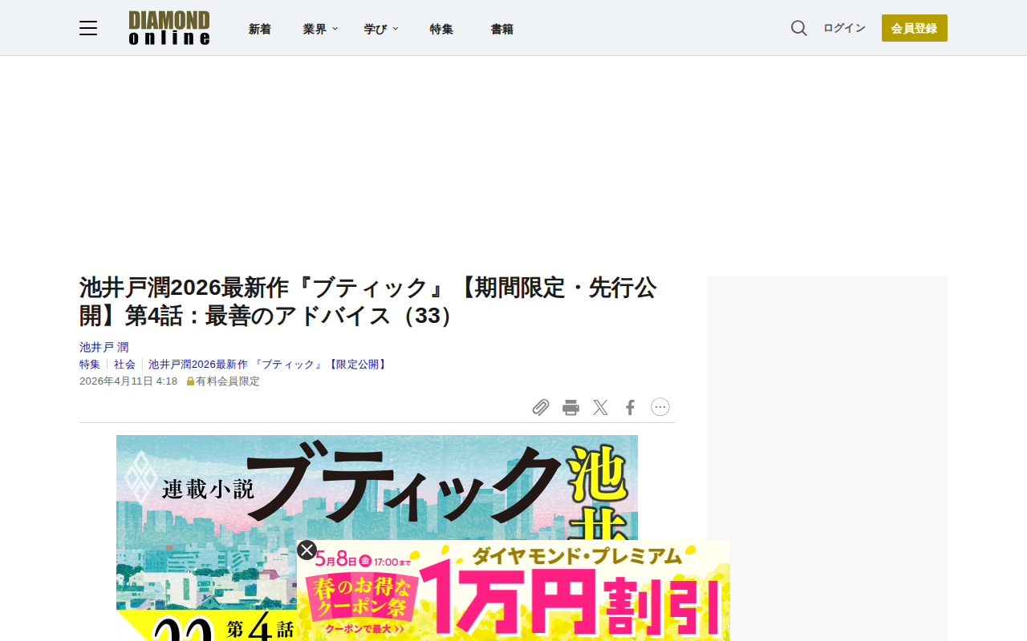The width and height of the screenshot is (1027, 641).
Task: Share the article on Facebook
Action: (630, 408)
